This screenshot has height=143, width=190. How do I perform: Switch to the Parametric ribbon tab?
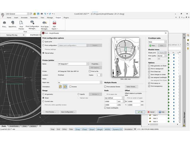coord(34,18)
